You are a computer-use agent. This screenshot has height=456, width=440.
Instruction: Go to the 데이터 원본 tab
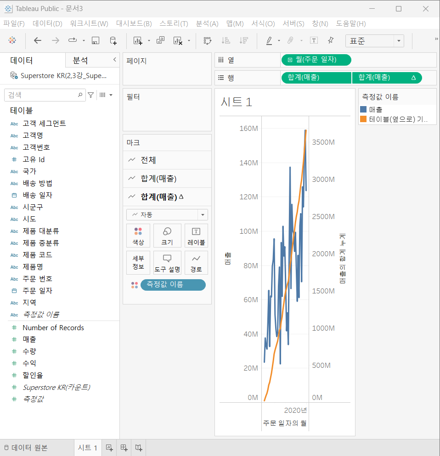click(26, 448)
